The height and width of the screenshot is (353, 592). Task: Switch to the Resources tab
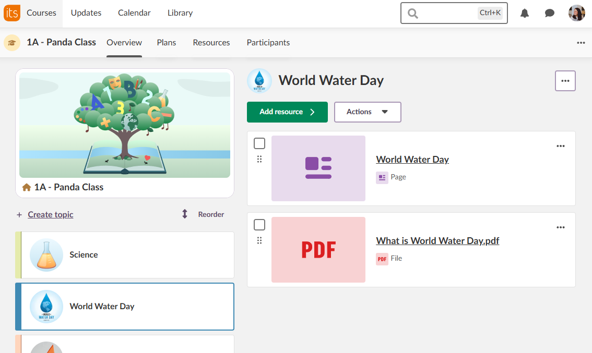[x=211, y=43]
